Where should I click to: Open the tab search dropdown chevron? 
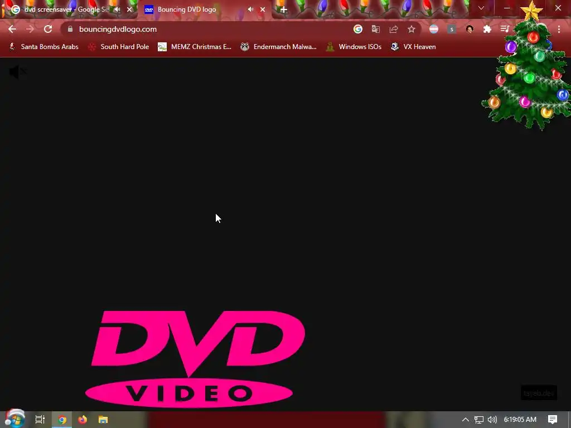tap(481, 8)
